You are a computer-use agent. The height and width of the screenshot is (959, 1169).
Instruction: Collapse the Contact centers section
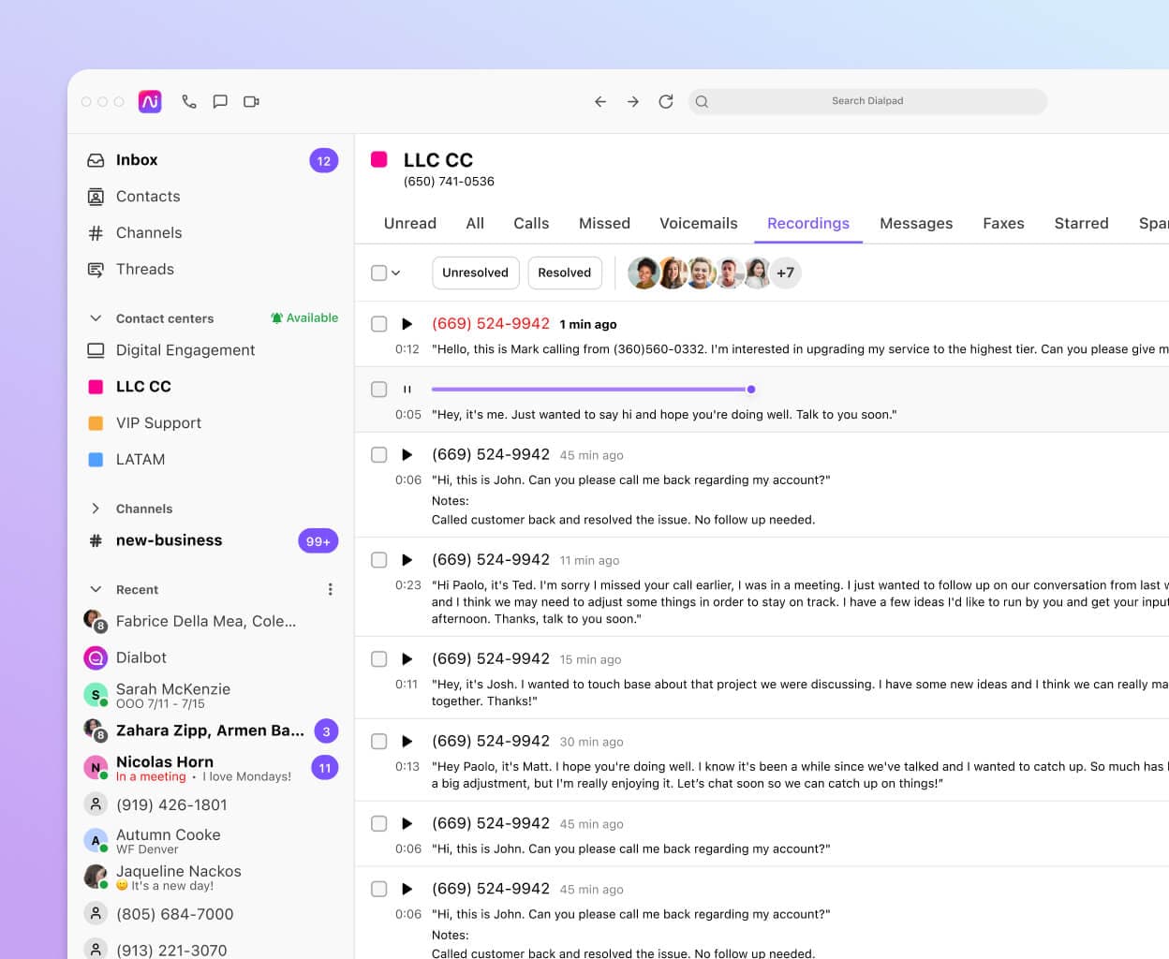[x=96, y=318]
